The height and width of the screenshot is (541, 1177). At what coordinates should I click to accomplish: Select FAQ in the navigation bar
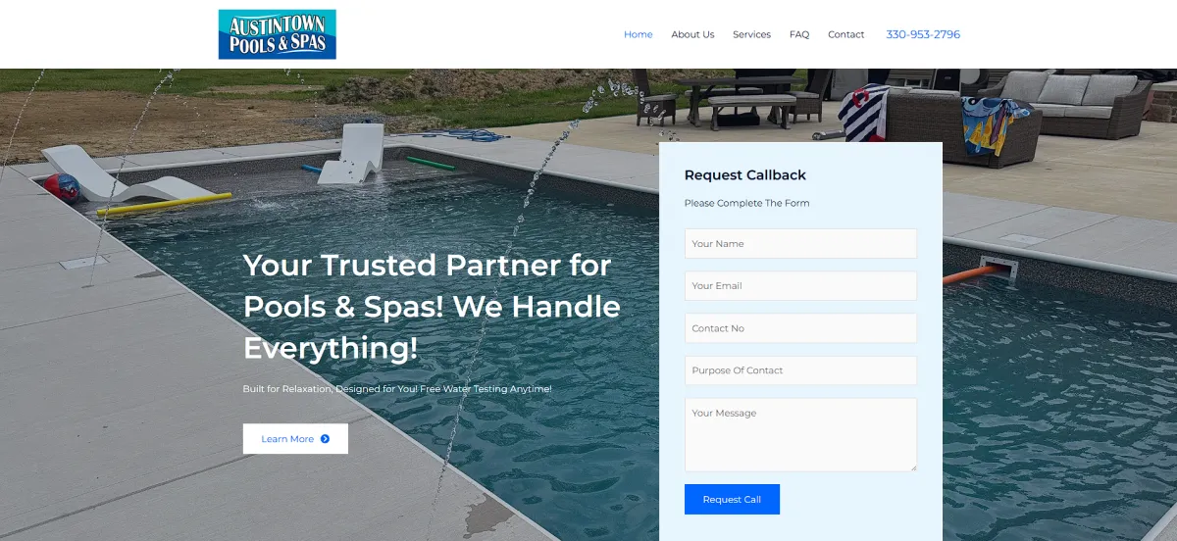click(x=799, y=34)
